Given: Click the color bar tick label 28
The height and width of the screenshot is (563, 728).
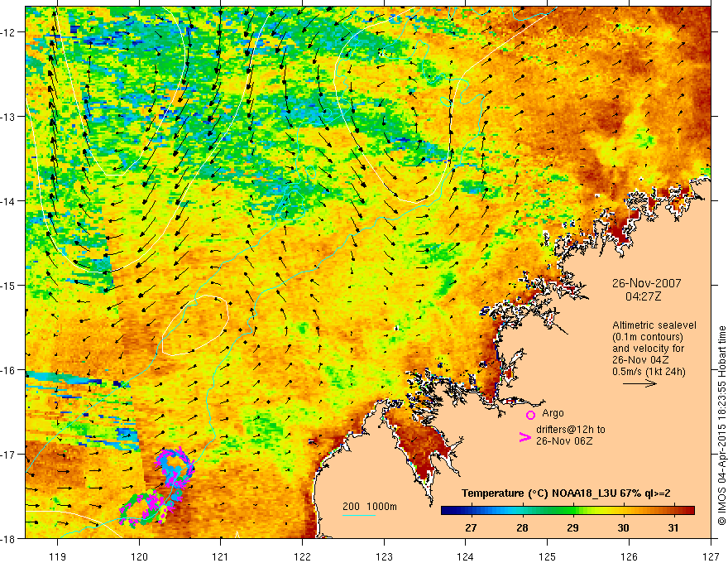Looking at the screenshot, I should [x=522, y=527].
